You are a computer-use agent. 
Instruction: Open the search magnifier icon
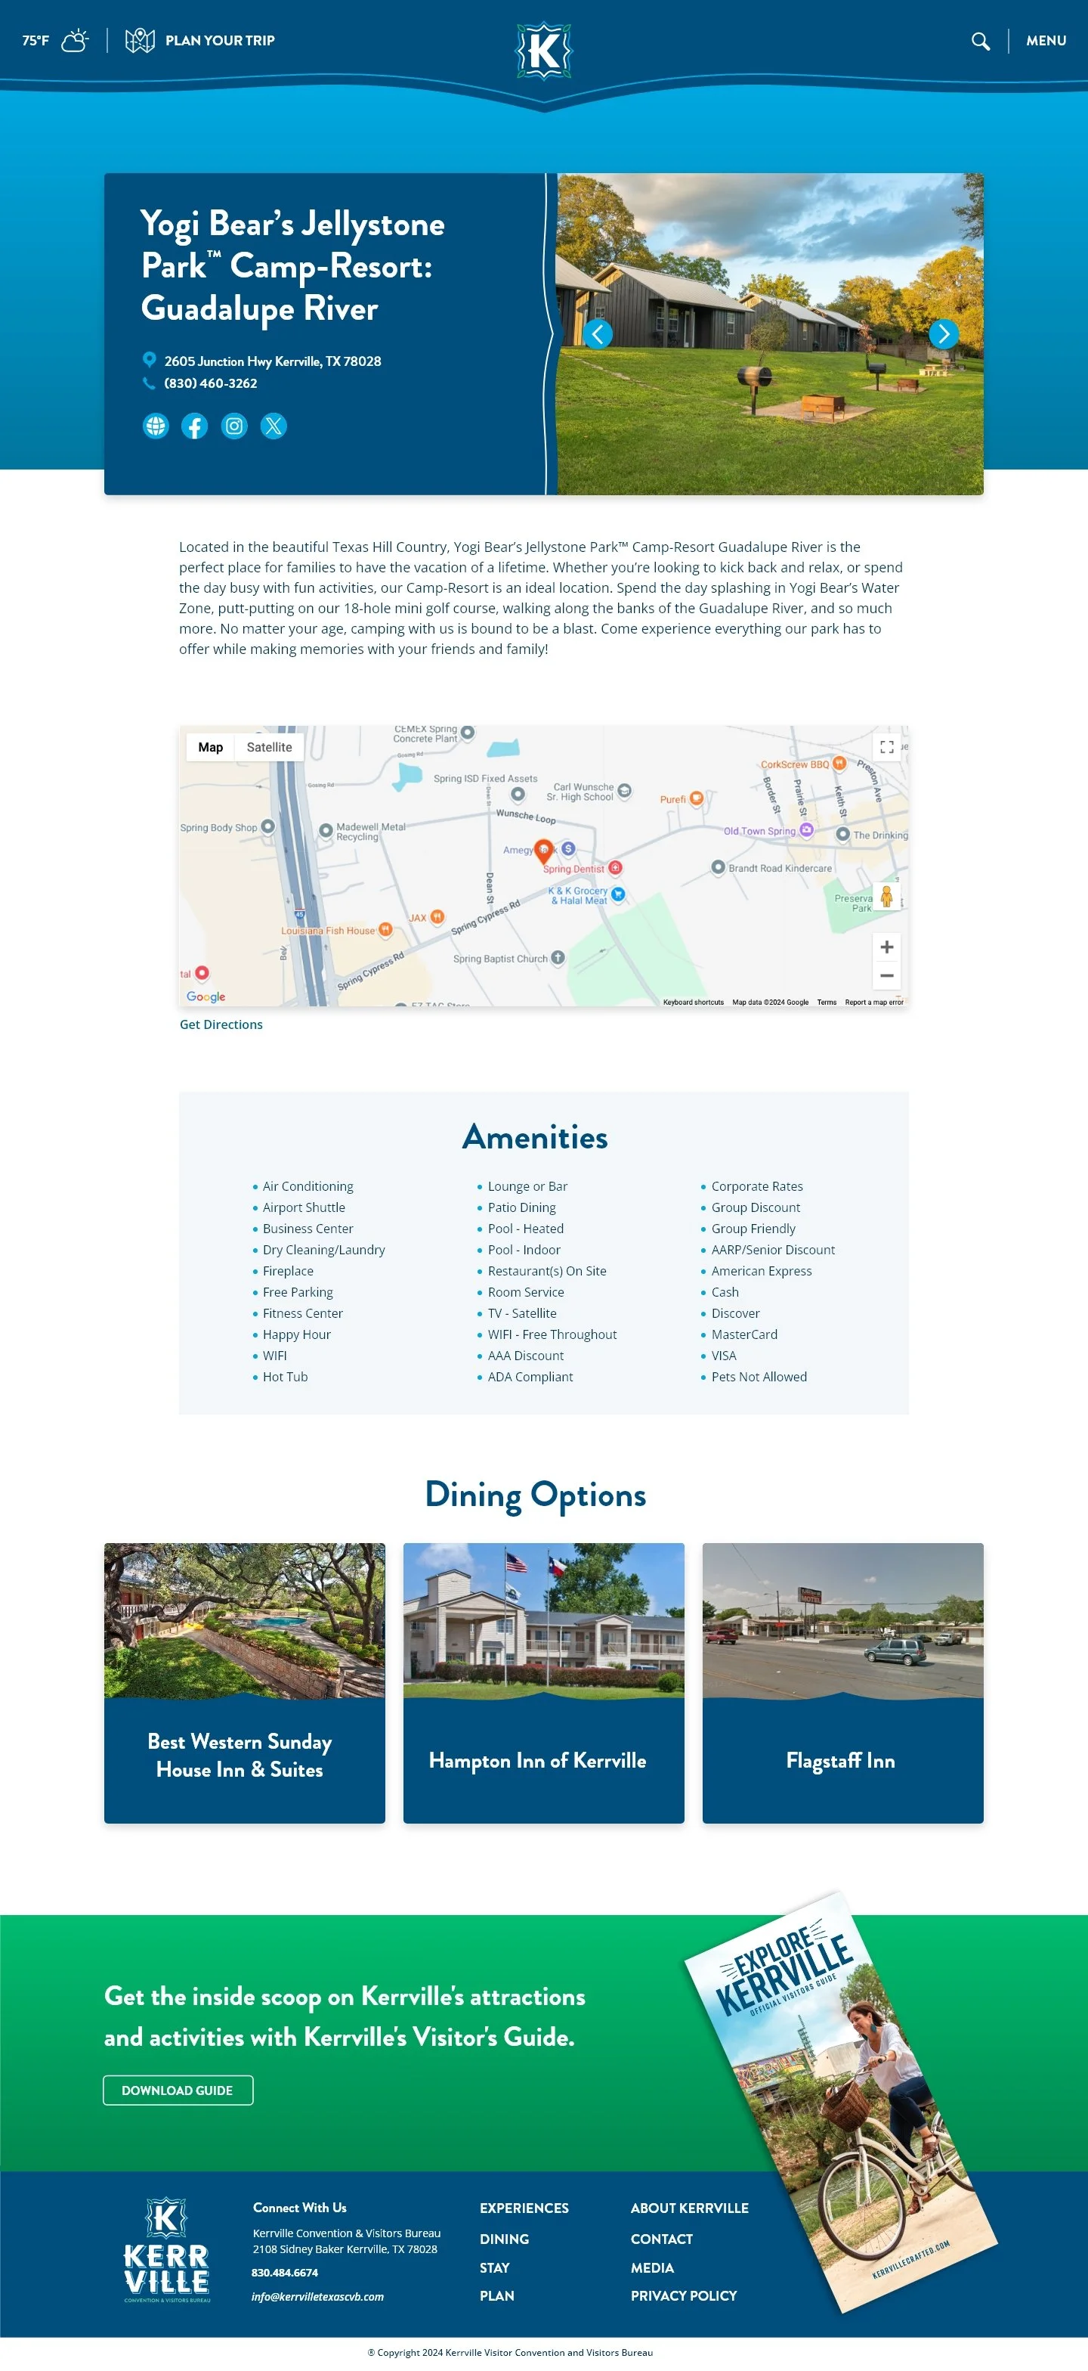tap(981, 42)
